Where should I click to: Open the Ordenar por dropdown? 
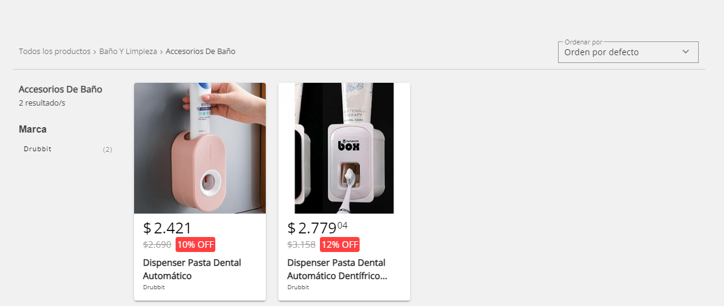point(619,52)
